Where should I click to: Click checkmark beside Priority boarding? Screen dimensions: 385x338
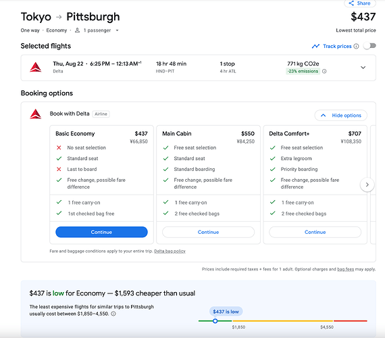[x=273, y=169]
